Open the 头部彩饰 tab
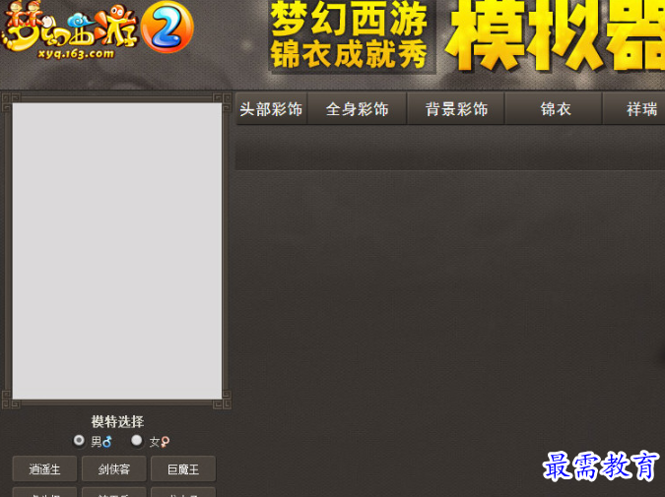Image resolution: width=665 pixels, height=497 pixels. [272, 109]
